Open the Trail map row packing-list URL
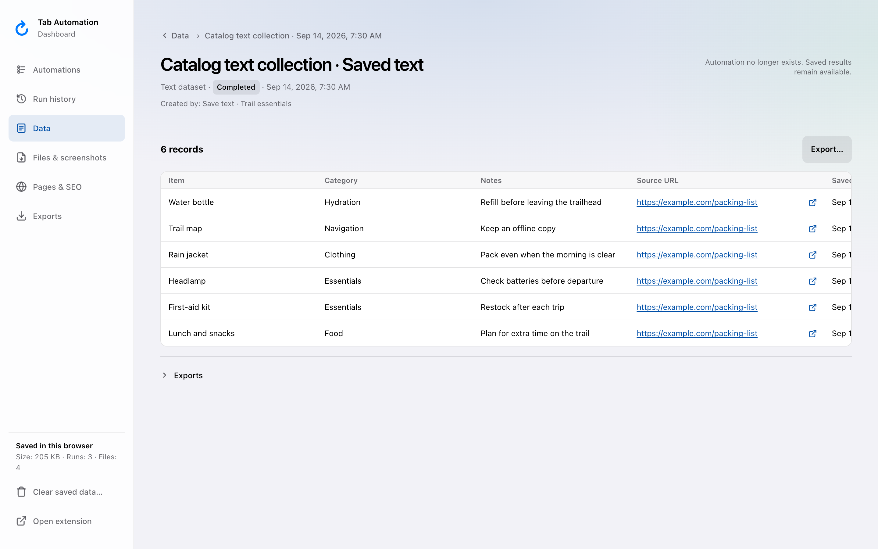Image resolution: width=878 pixels, height=549 pixels. (x=697, y=228)
